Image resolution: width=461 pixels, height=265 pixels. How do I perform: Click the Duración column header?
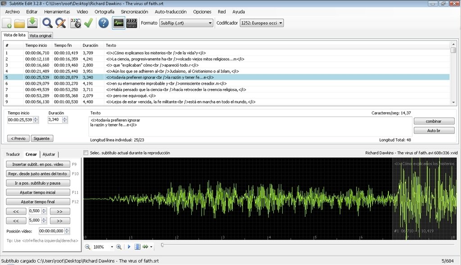tap(92, 46)
